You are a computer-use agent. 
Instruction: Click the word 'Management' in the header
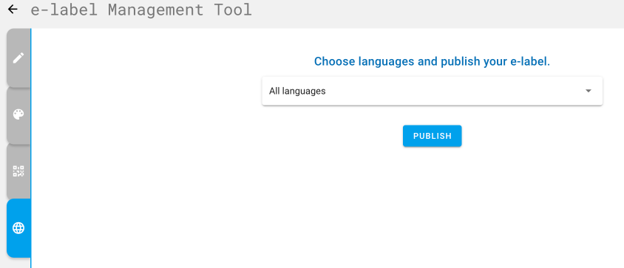coord(155,10)
